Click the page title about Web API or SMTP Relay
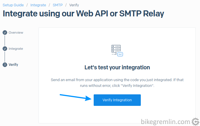 point(83,14)
